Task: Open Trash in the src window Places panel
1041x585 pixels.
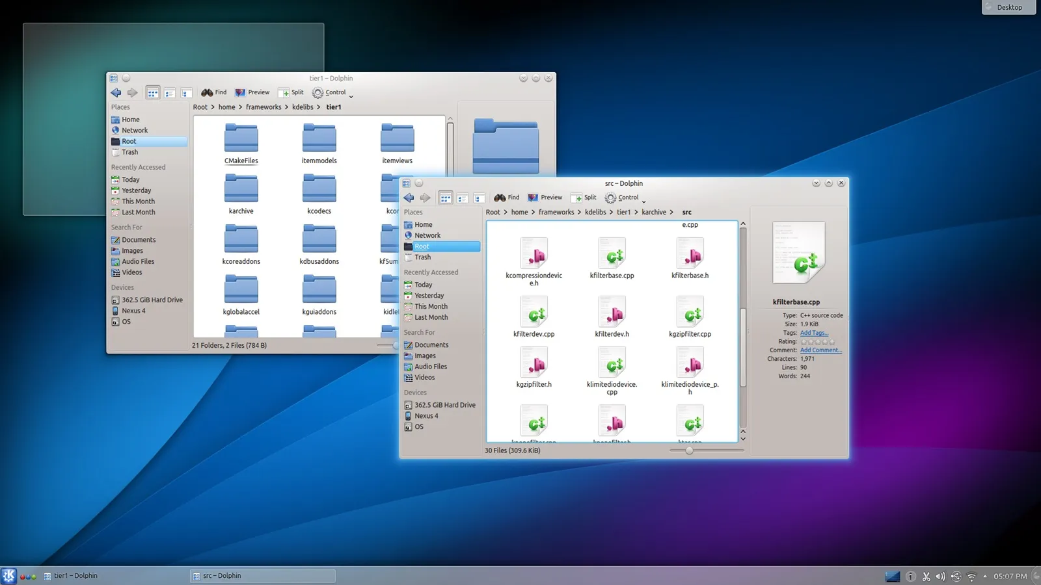Action: [422, 257]
